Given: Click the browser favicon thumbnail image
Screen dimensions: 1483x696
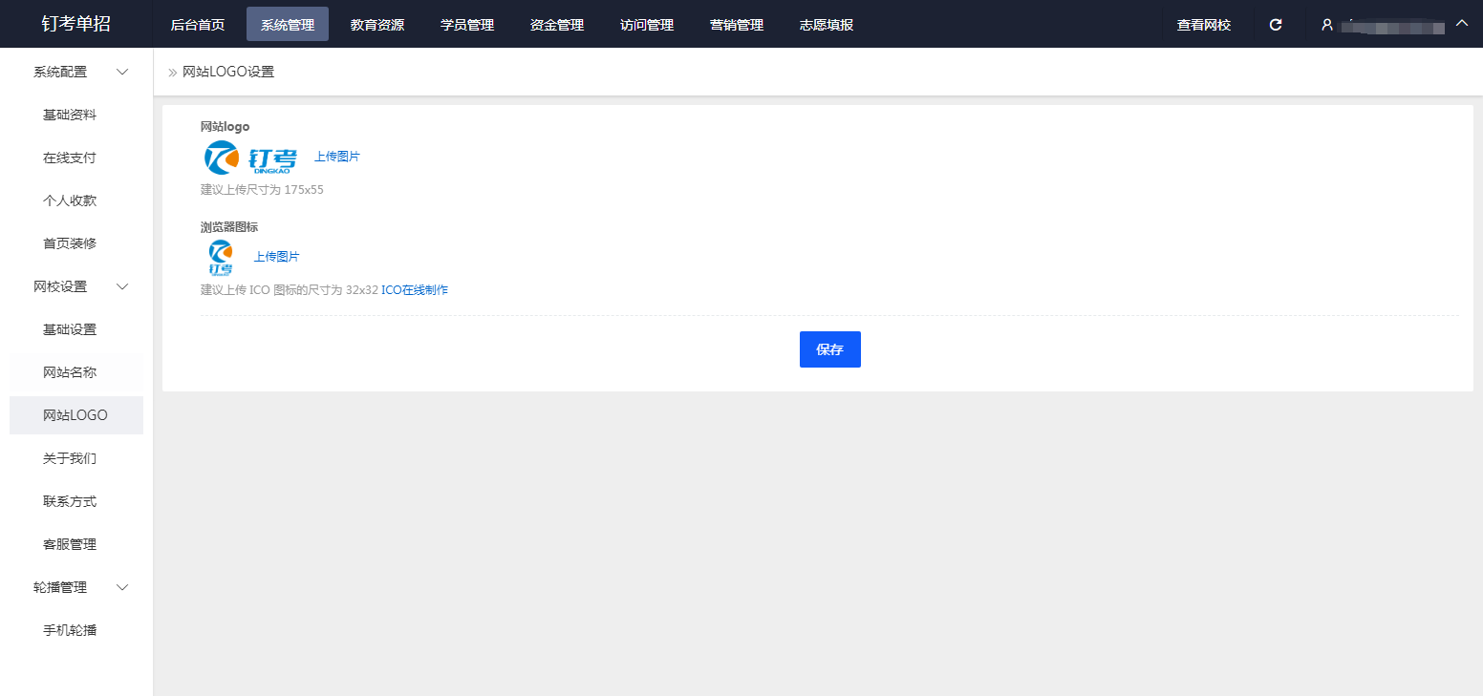Looking at the screenshot, I should click(x=221, y=258).
